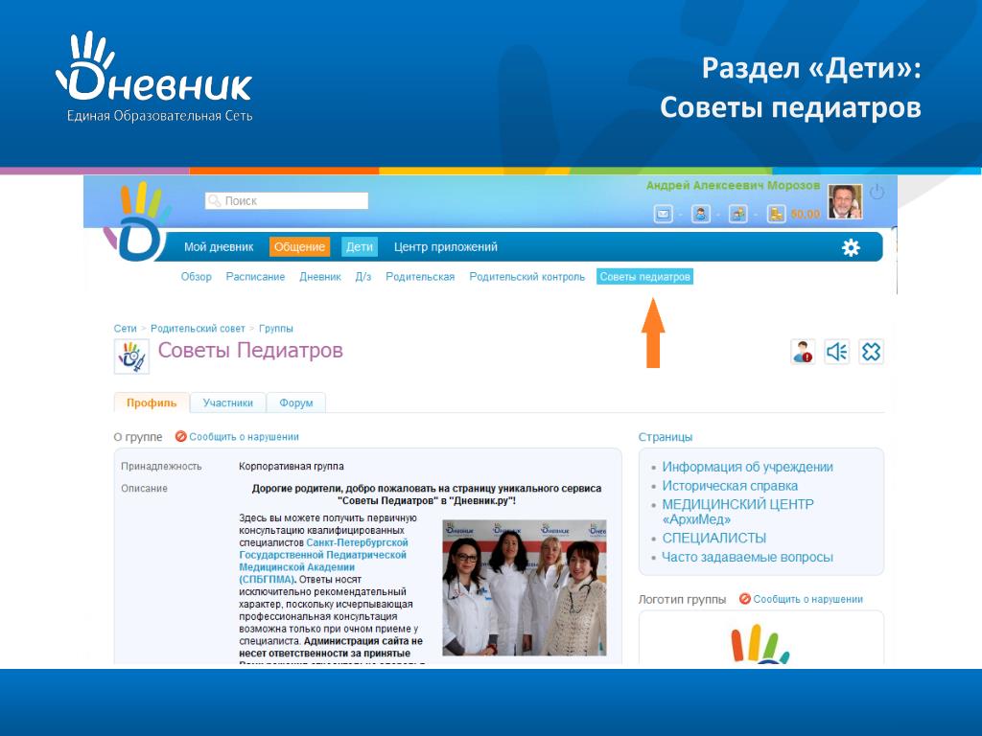
Task: Open the messages envelope icon
Action: point(663,214)
